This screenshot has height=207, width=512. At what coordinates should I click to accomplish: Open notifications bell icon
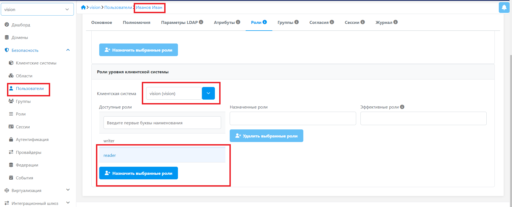[x=504, y=8]
